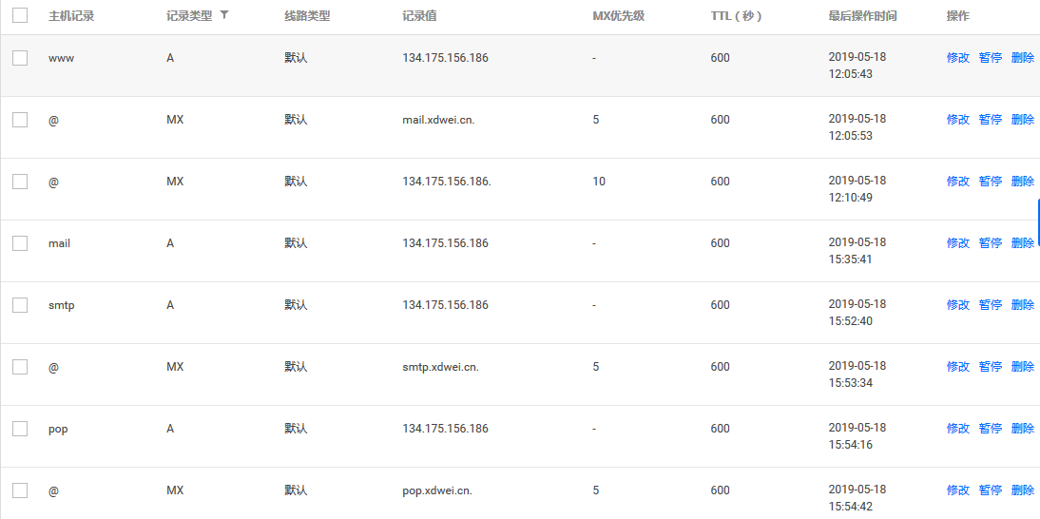Screen dimensions: 1040x519
Task: Click the 134.175.156.186 value in the www row
Action: tap(445, 58)
